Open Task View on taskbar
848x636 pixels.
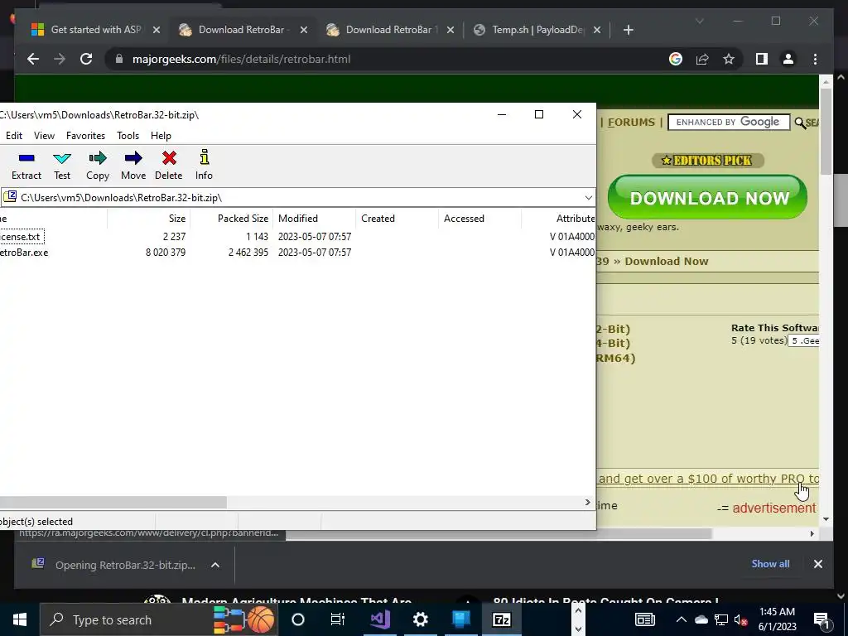(x=338, y=619)
